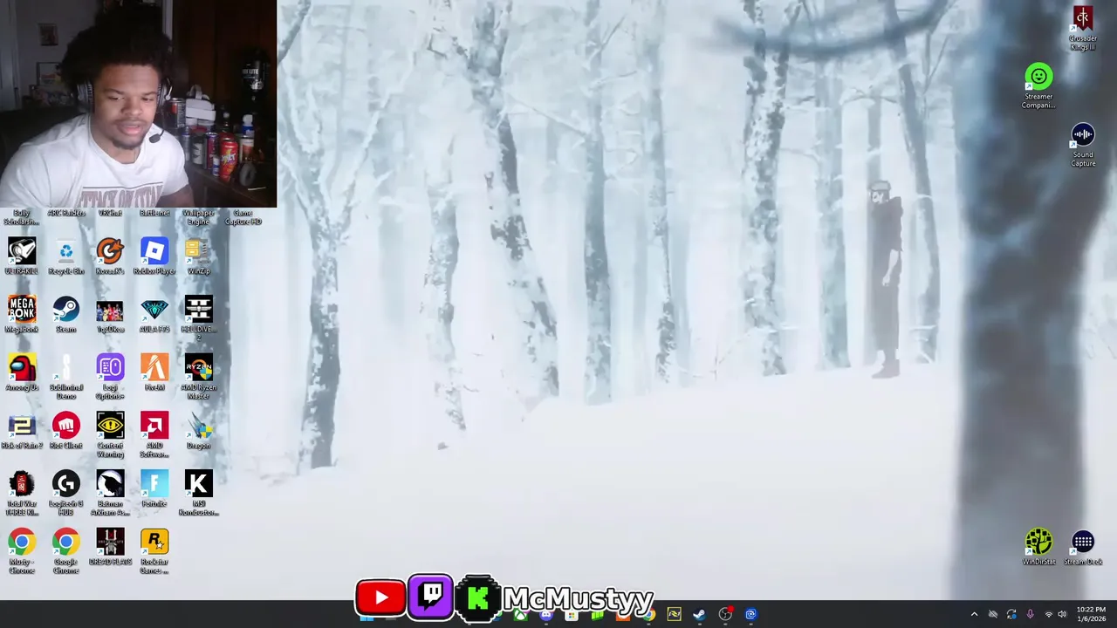Open the yellow app icon in the taskbar
Viewport: 1117px width, 628px height.
(674, 614)
